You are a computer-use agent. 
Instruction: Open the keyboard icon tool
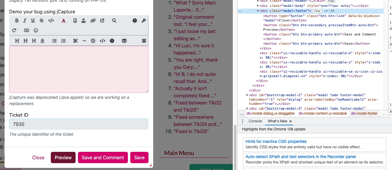point(27,30)
